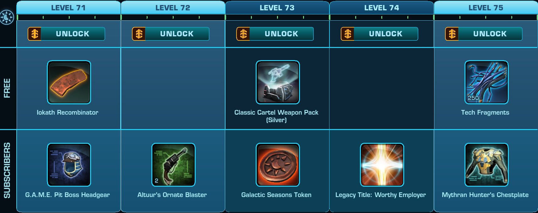The height and width of the screenshot is (213, 538).
Task: Click Mythran Hunter's Chestplate icon
Action: pyautogui.click(x=486, y=165)
